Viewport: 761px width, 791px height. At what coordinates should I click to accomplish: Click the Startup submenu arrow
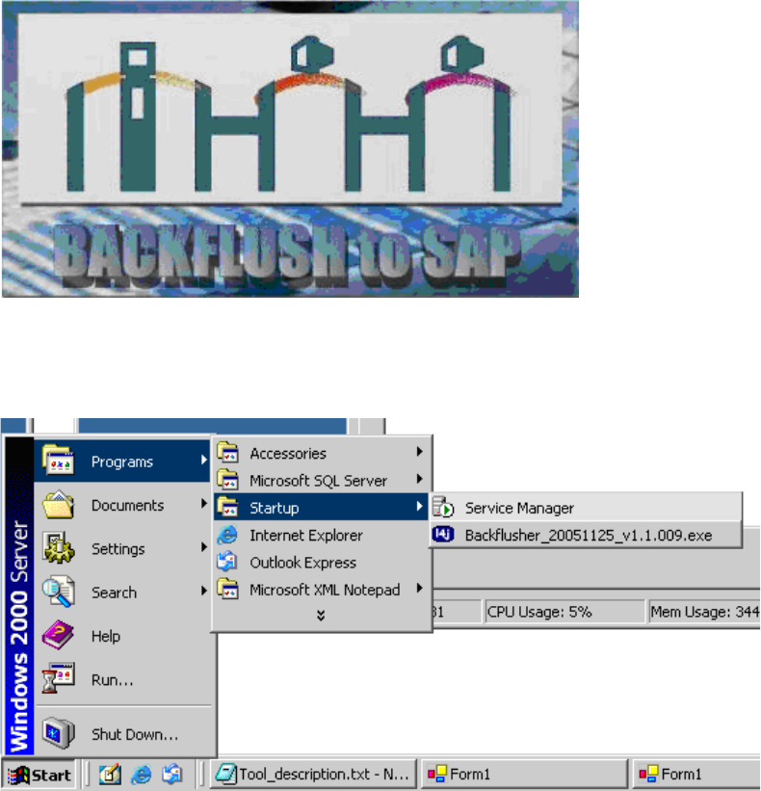coord(420,506)
